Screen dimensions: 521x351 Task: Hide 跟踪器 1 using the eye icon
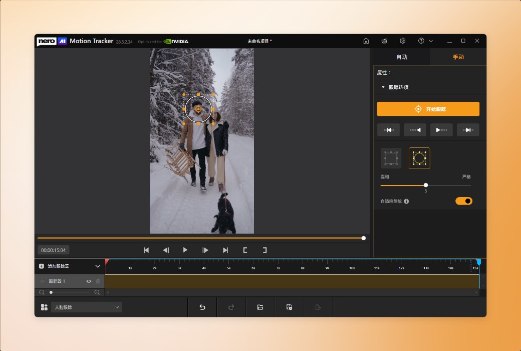pos(89,281)
